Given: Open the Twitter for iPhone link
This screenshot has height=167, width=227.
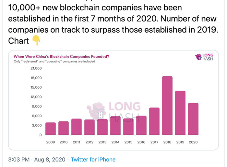Looking at the screenshot, I should coord(93,160).
